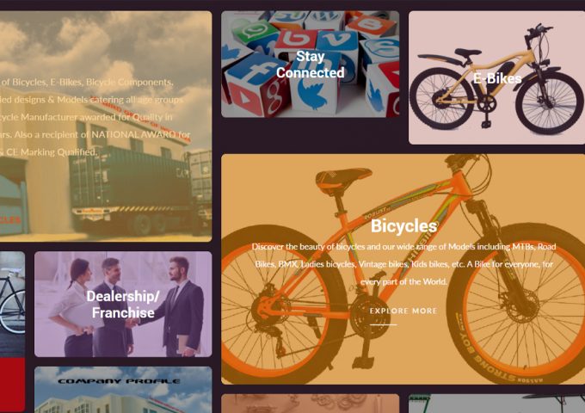Screen dimensions: 585x413
Task: Click the solid red tile at left edge
Action: click(x=12, y=385)
